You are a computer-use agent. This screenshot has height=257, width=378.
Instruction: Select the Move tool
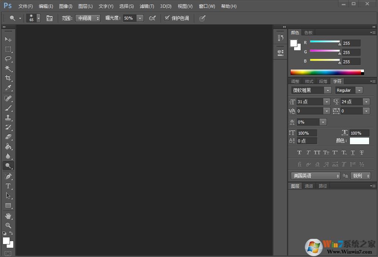coord(8,40)
